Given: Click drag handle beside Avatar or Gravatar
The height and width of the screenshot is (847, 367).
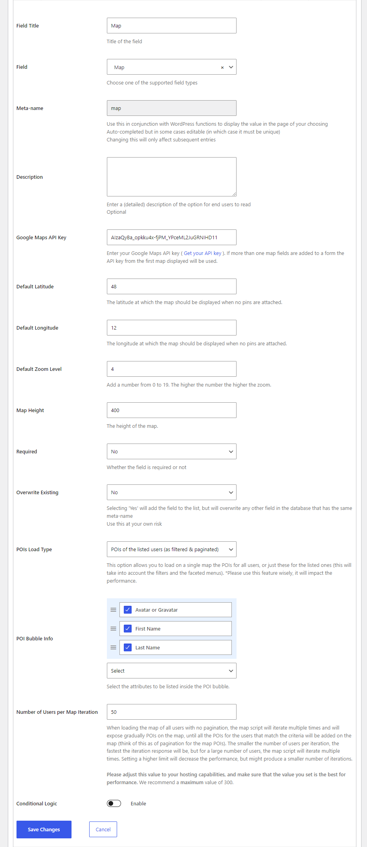Looking at the screenshot, I should click(113, 610).
